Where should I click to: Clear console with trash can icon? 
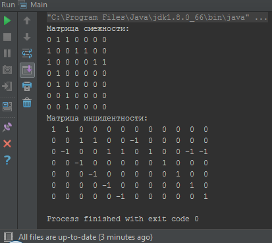tap(27, 103)
